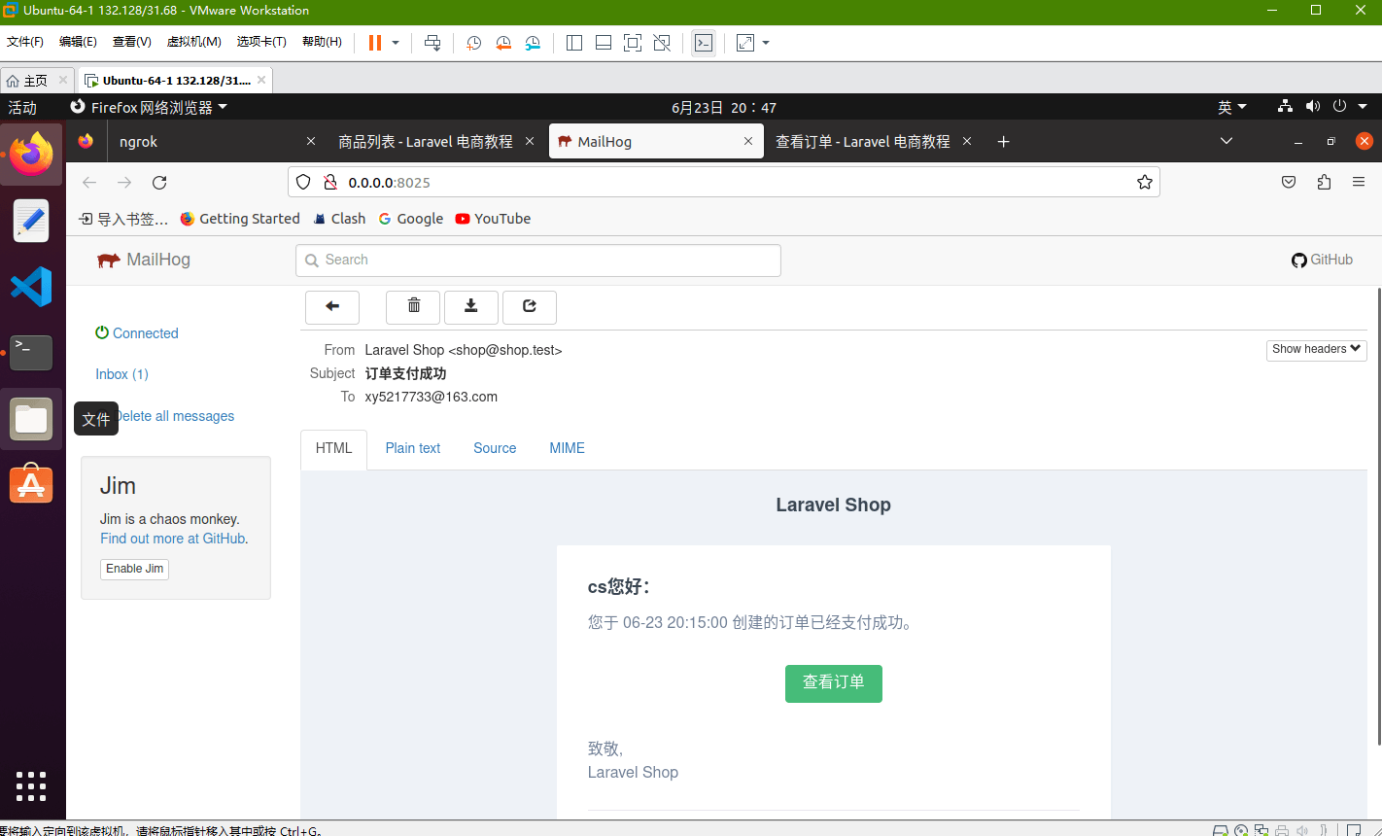Release this message with the share arrow button
Screen dimensions: 1382x836
click(x=530, y=307)
